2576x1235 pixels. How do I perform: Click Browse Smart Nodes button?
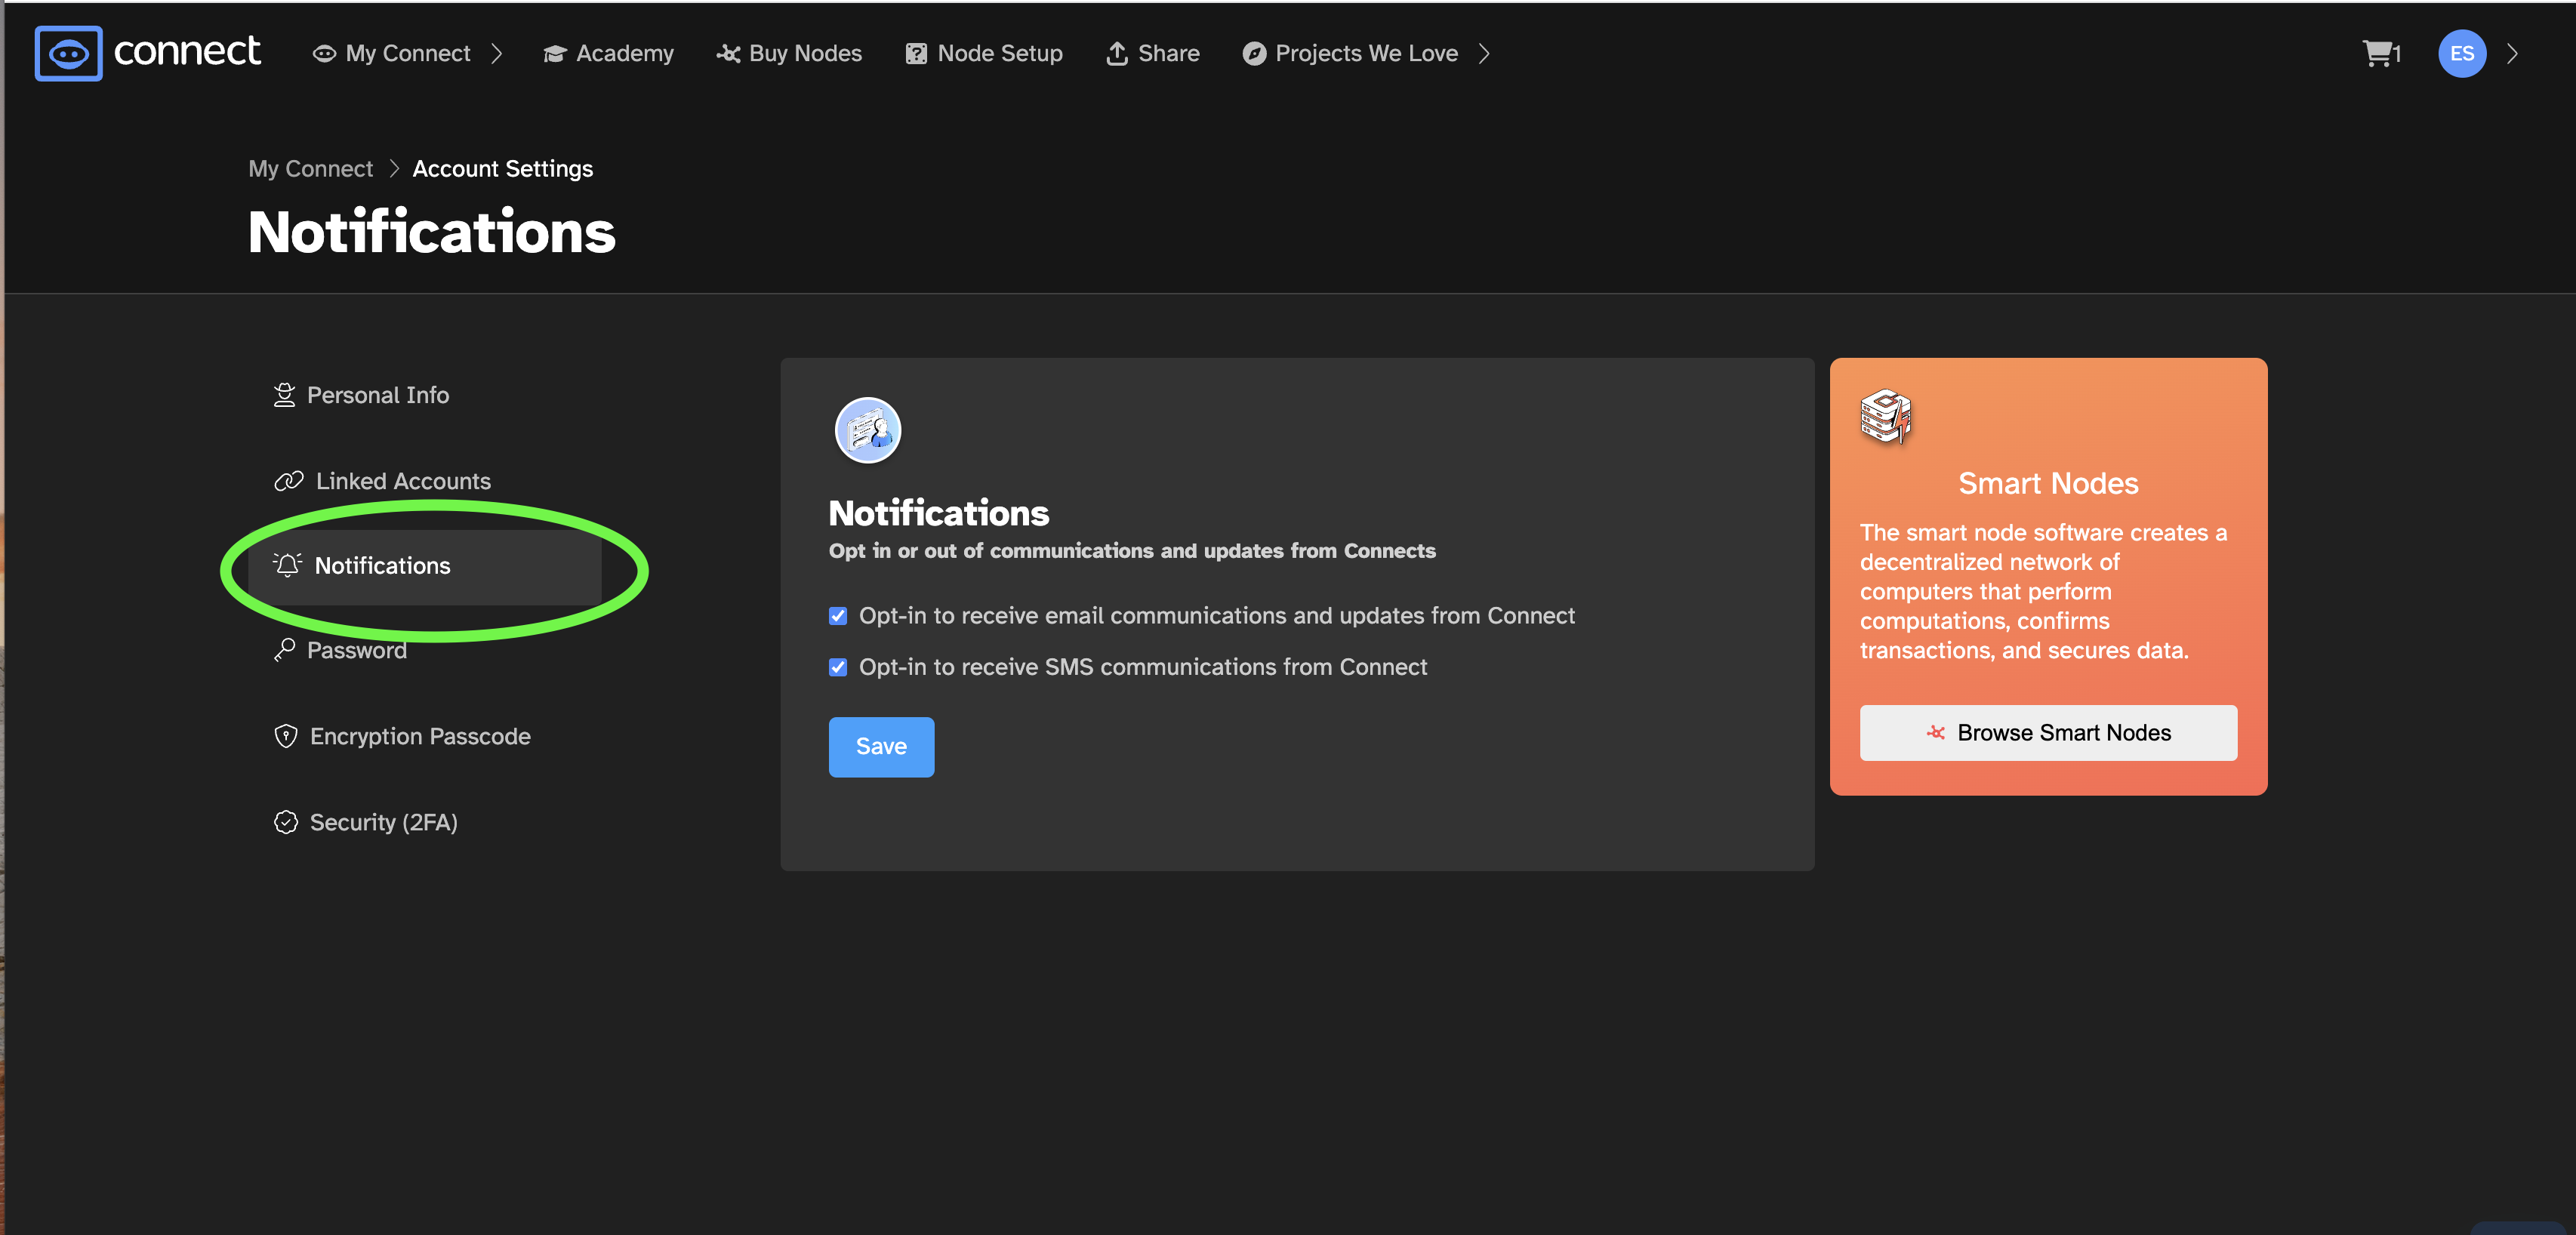(2048, 733)
